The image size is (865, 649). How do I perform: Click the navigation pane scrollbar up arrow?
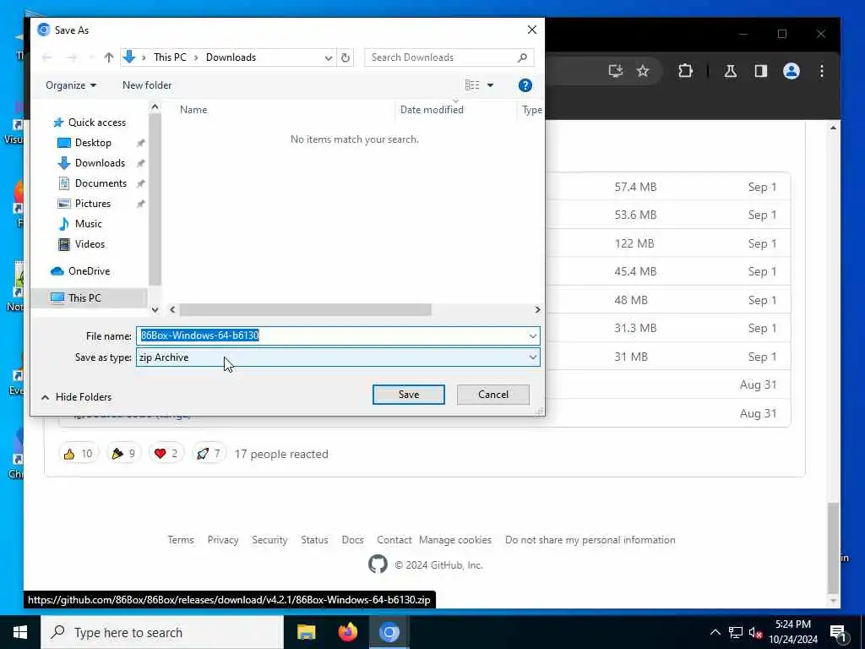[155, 107]
